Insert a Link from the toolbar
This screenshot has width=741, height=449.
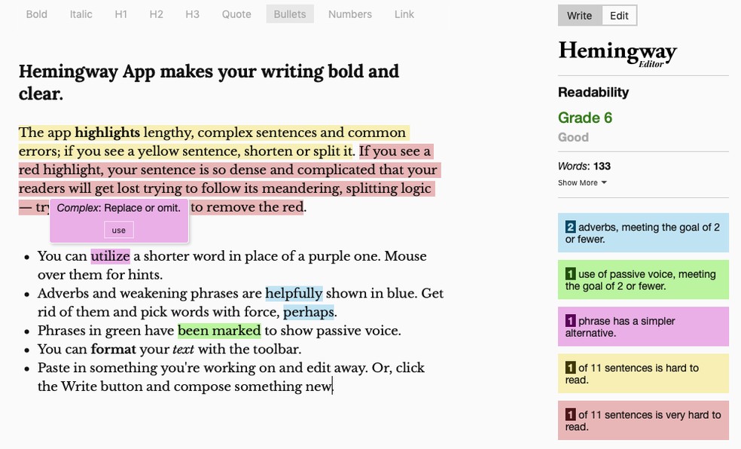point(404,14)
